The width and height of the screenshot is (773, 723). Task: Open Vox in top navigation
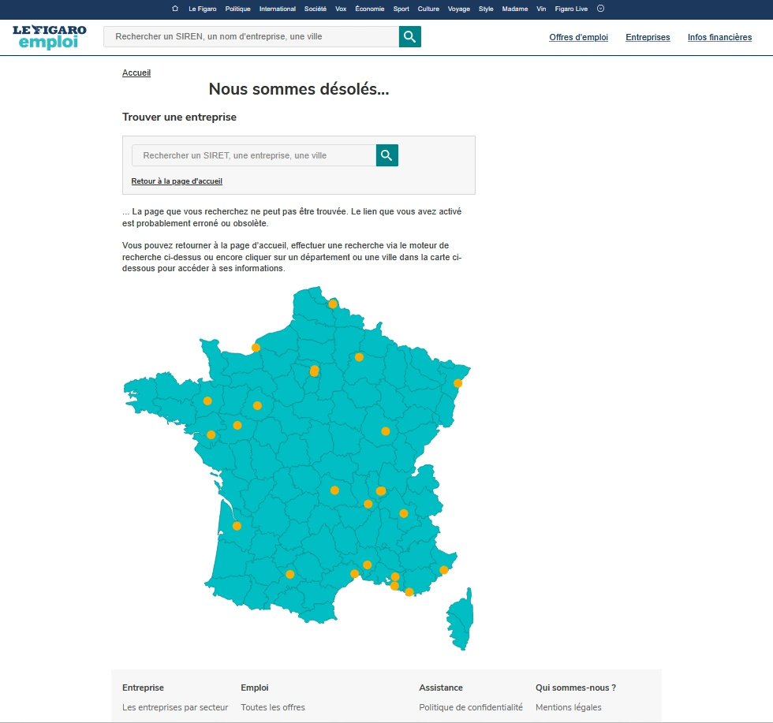click(x=341, y=9)
